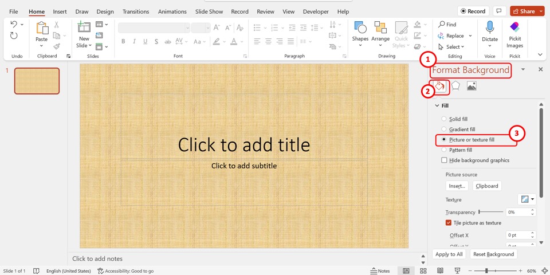Open Format Background pane options arrow

(x=523, y=69)
